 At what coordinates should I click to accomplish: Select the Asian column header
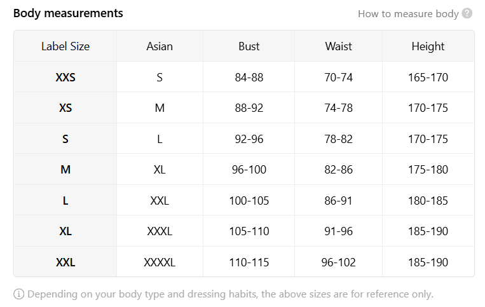pyautogui.click(x=160, y=46)
